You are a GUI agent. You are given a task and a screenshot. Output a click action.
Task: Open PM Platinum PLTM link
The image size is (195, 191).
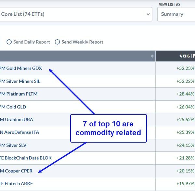tap(19, 94)
